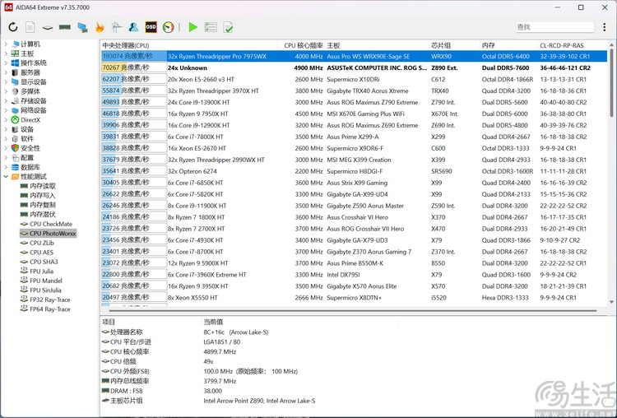The image size is (617, 418).
Task: Collapse the 性能测试 tree node
Action: tap(6, 176)
